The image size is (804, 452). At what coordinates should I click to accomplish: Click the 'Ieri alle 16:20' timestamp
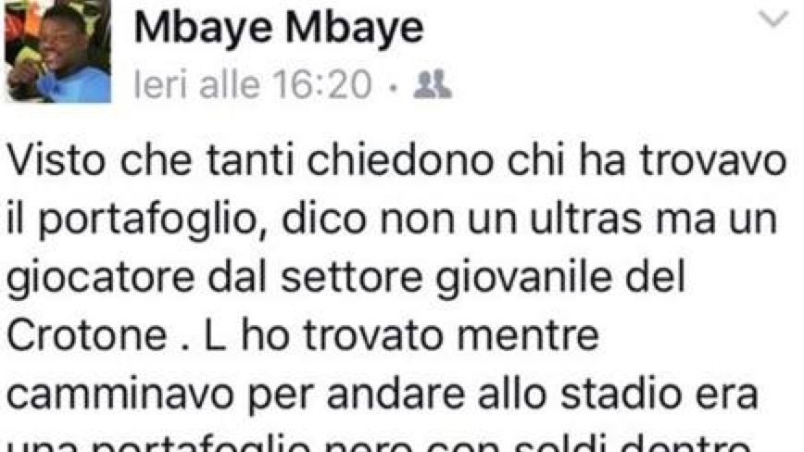(252, 84)
